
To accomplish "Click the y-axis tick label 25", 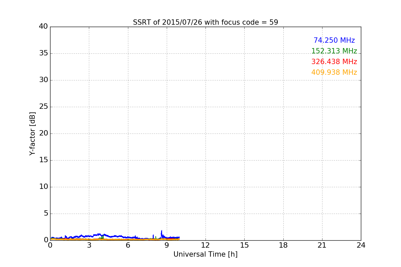I will click(x=43, y=107).
